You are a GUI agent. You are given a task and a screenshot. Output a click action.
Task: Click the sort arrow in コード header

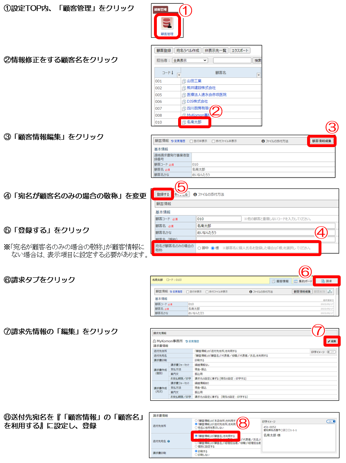pyautogui.click(x=172, y=73)
